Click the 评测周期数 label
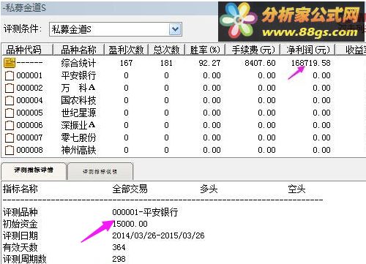Image resolution: width=366 pixels, height=264 pixels. pyautogui.click(x=25, y=259)
